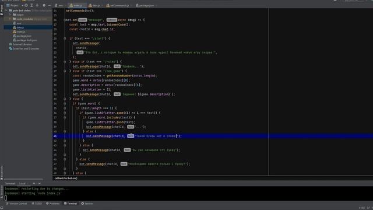Fold the '/start' if block at line 20
The width and height of the screenshot is (373, 210).
click(65, 38)
